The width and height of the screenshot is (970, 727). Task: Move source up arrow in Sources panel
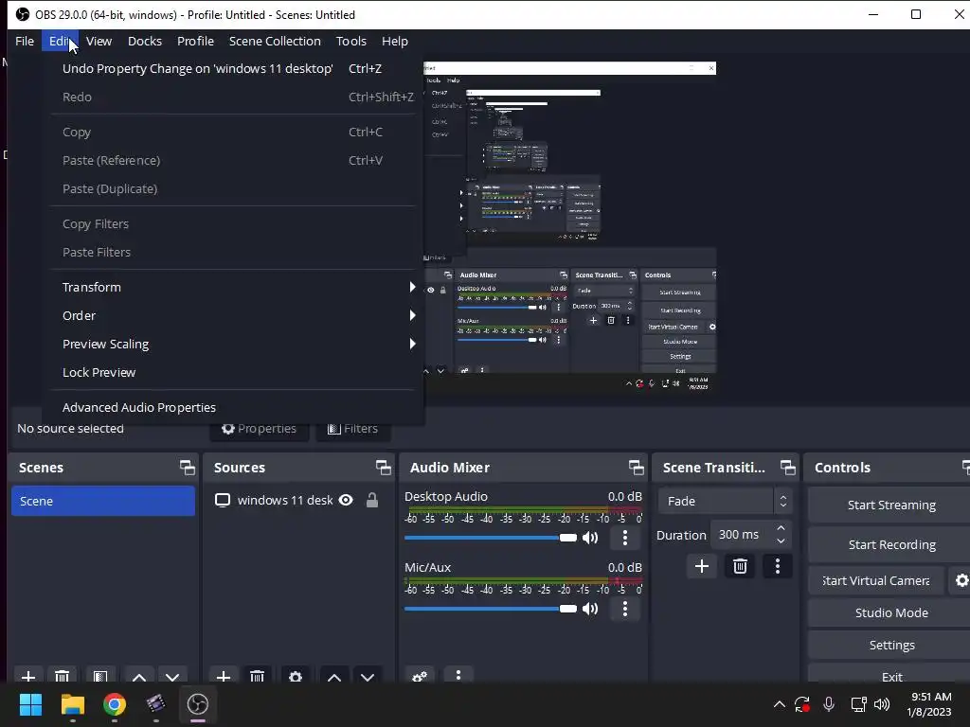pyautogui.click(x=334, y=676)
